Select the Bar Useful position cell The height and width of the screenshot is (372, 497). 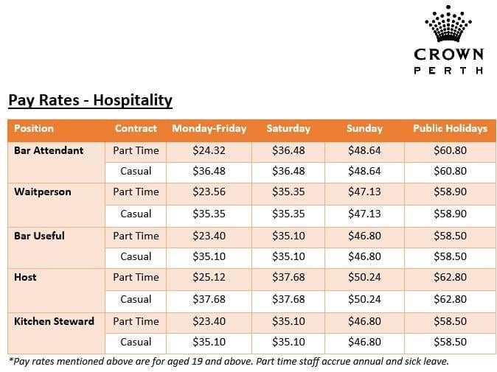coord(39,236)
